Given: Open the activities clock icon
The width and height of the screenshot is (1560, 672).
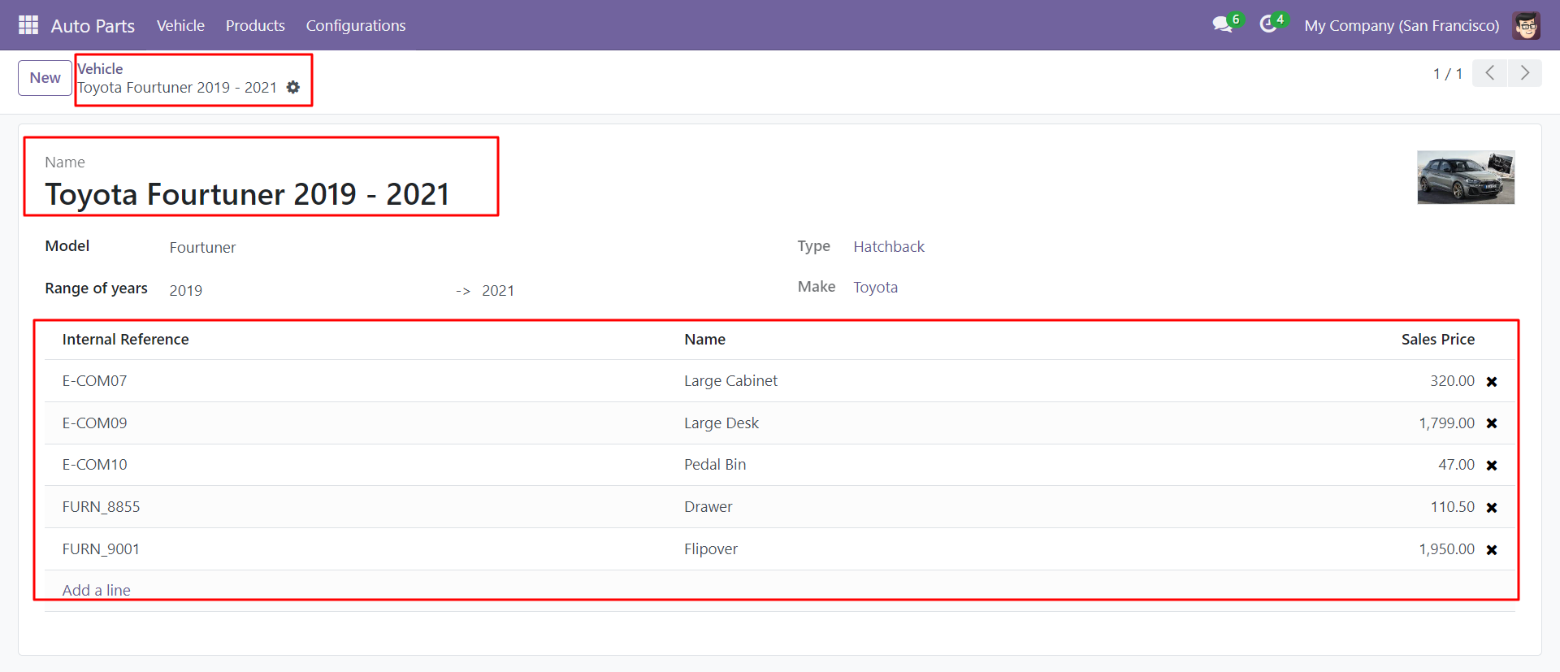Looking at the screenshot, I should [x=1267, y=25].
